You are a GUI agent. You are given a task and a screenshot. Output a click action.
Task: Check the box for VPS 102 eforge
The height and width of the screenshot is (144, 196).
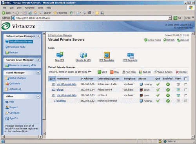tap(185, 90)
